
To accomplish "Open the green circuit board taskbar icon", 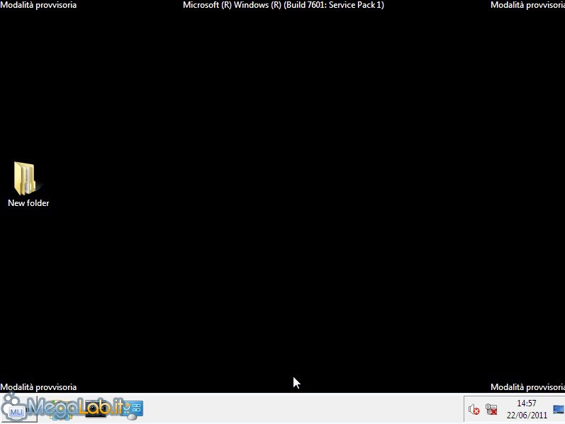I will [x=61, y=411].
